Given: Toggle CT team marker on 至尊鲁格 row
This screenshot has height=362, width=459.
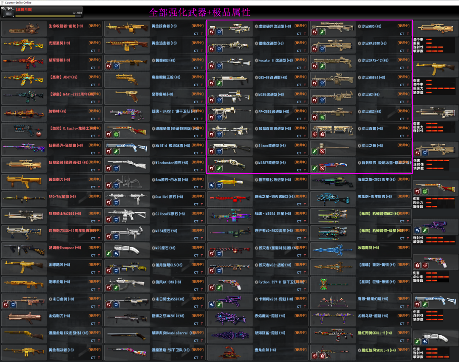Looking at the screenshot, I should (x=196, y=102).
